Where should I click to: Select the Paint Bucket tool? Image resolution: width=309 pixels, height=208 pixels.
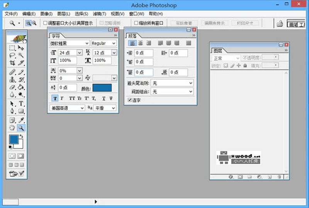pos(21,87)
